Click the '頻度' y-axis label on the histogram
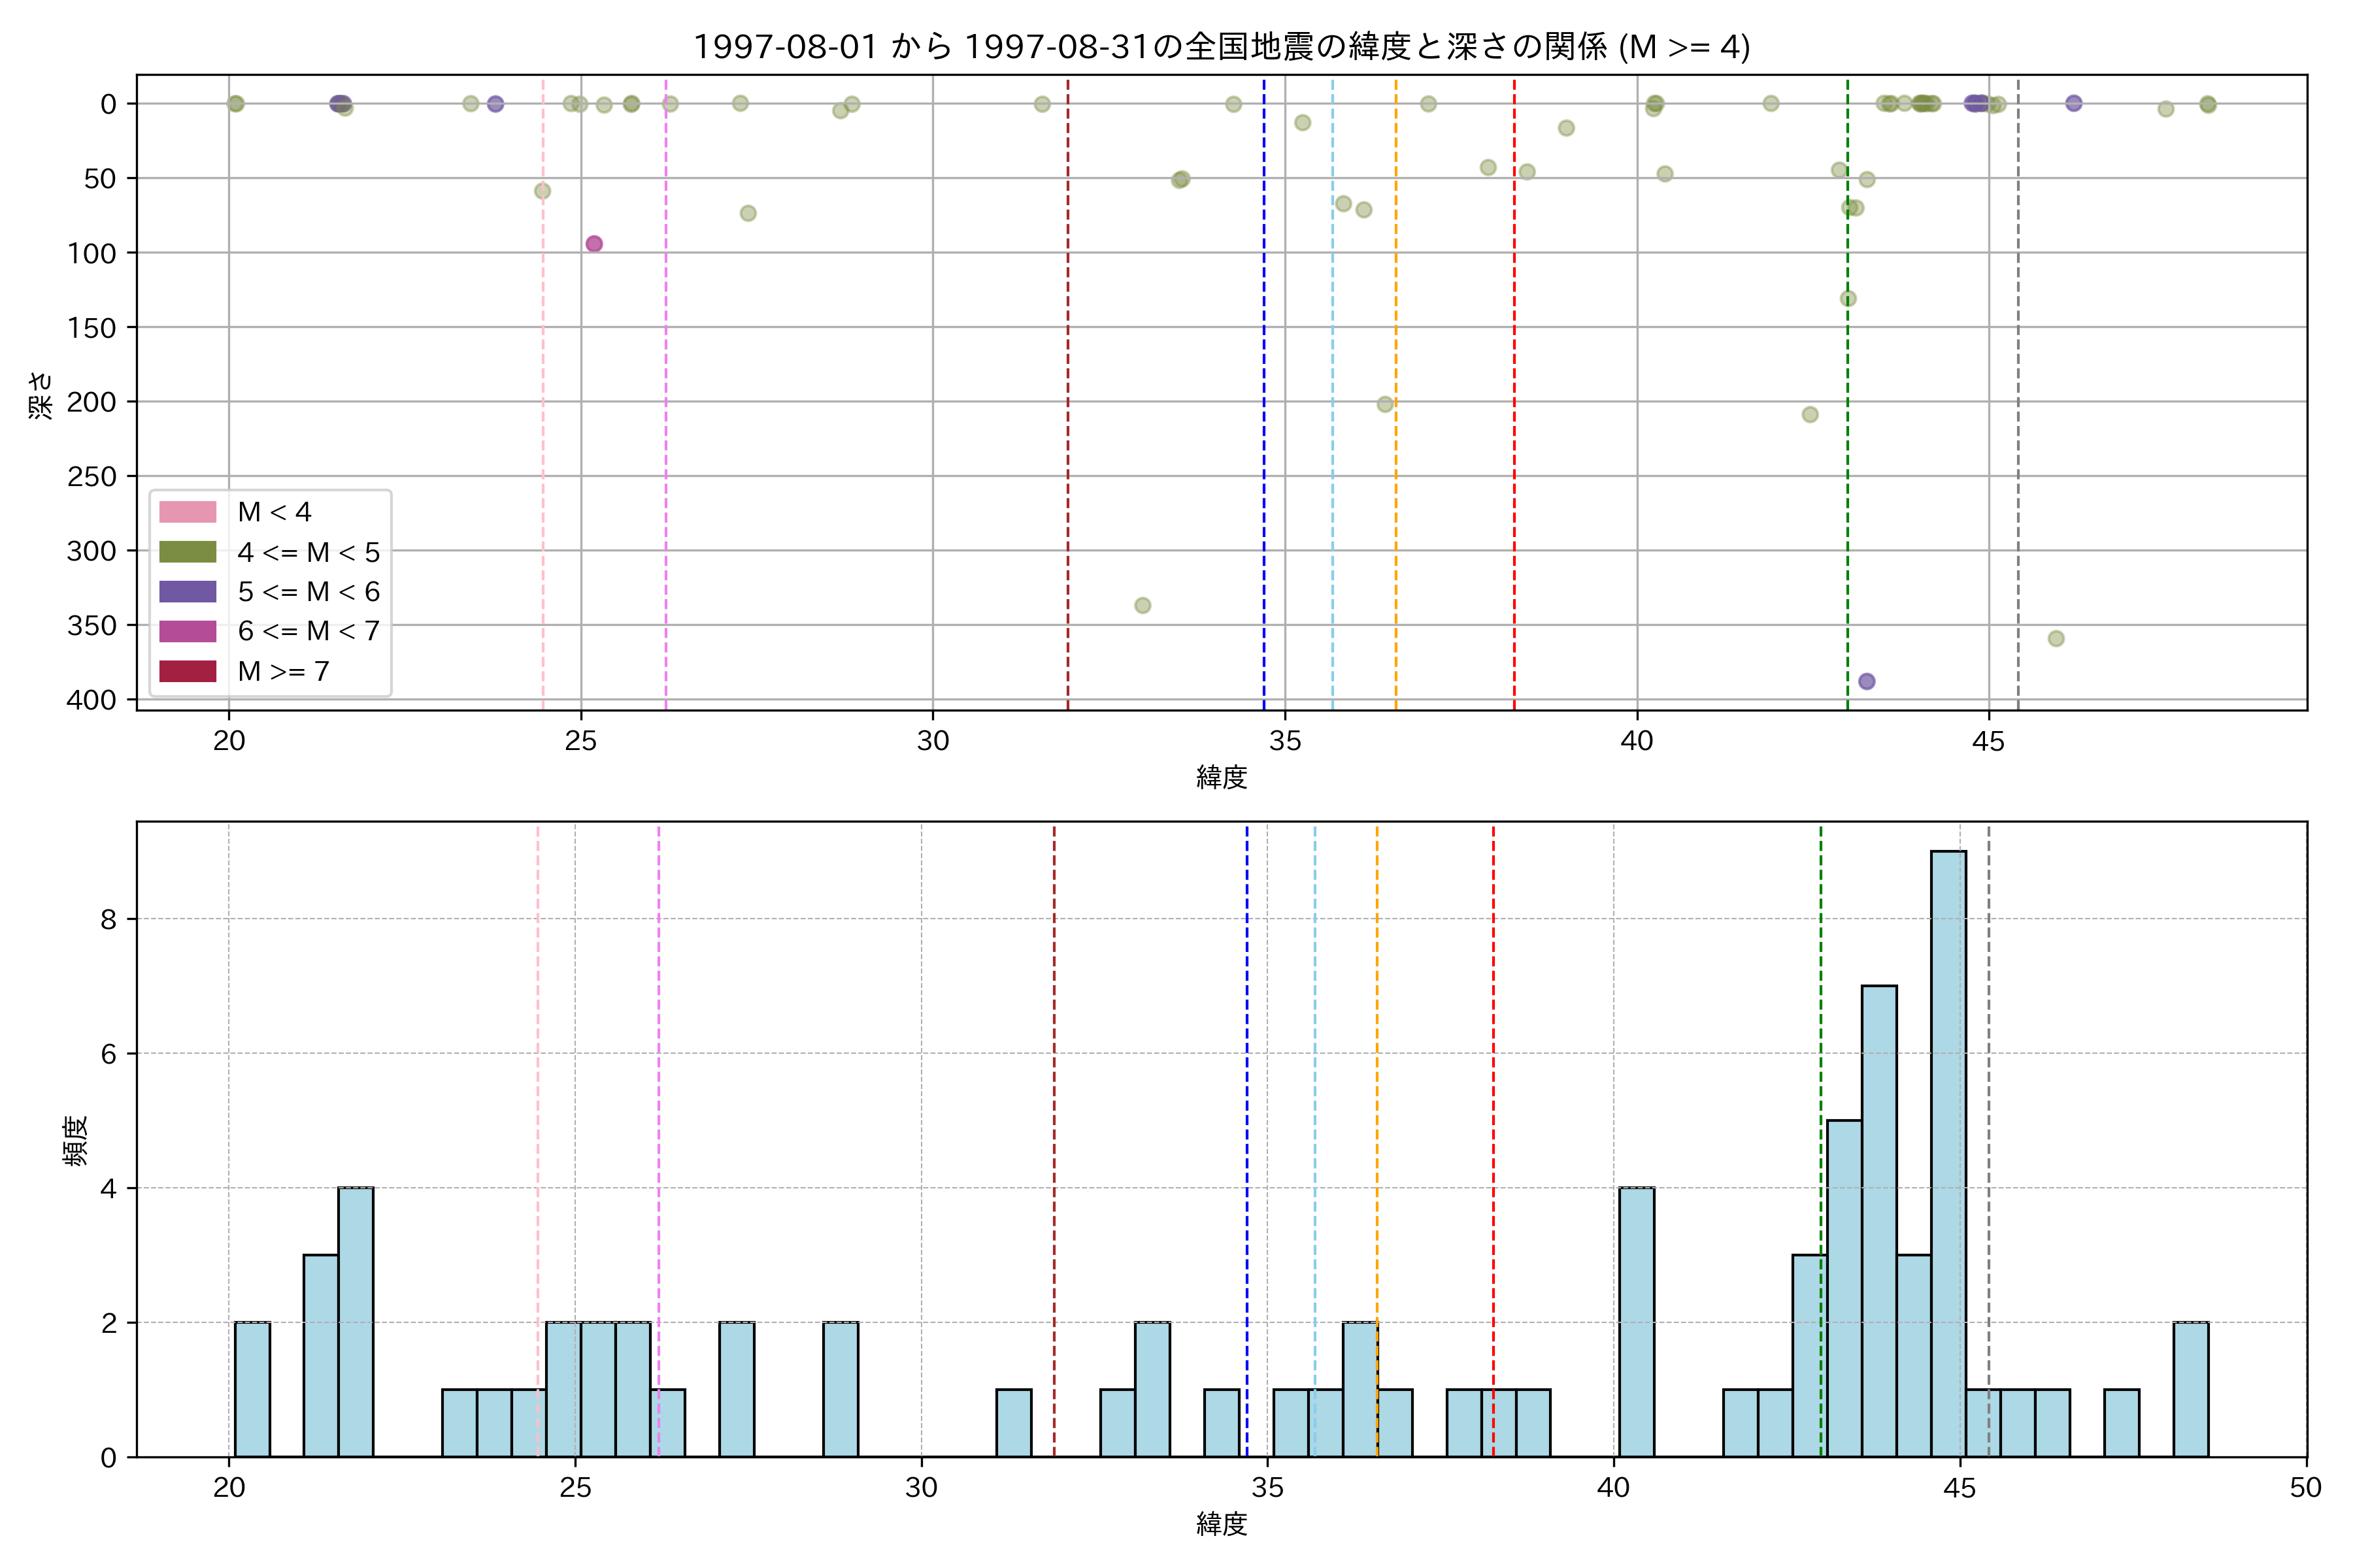2353x1568 pixels. [x=76, y=1140]
